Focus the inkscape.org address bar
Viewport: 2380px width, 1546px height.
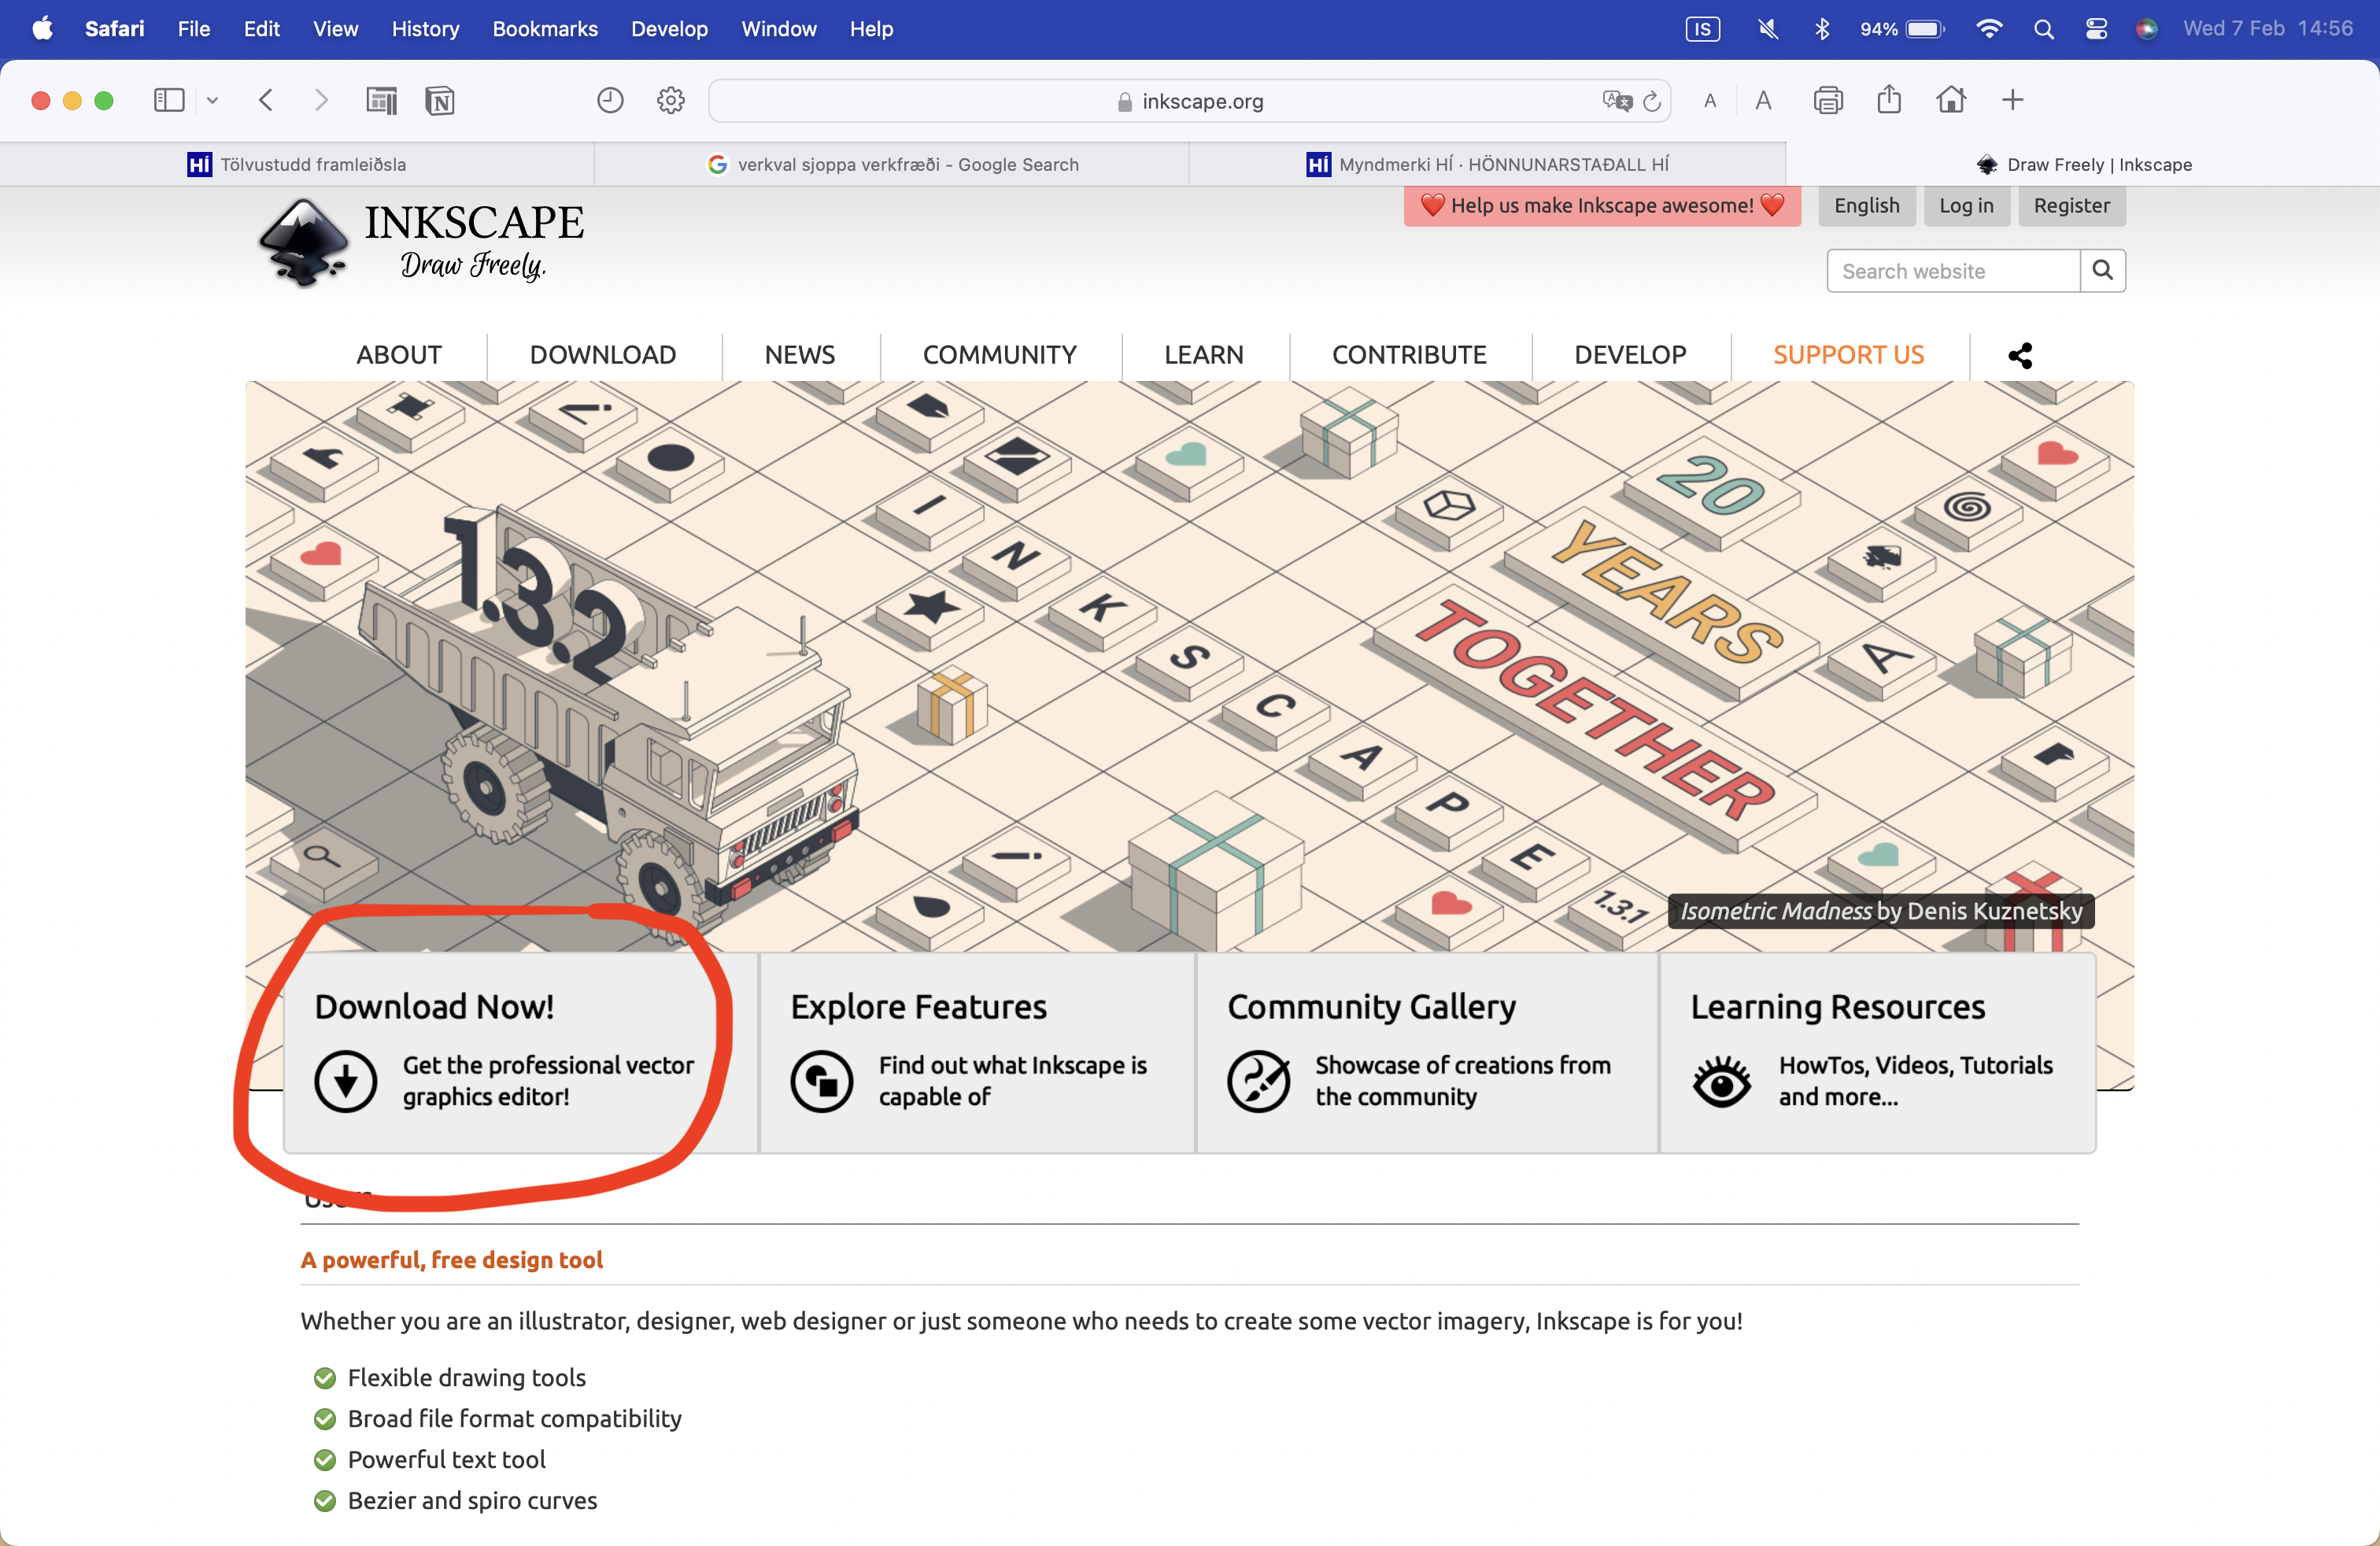tap(1190, 101)
